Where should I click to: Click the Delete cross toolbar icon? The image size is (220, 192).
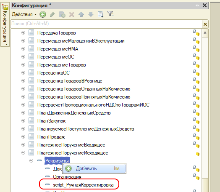click(71, 14)
